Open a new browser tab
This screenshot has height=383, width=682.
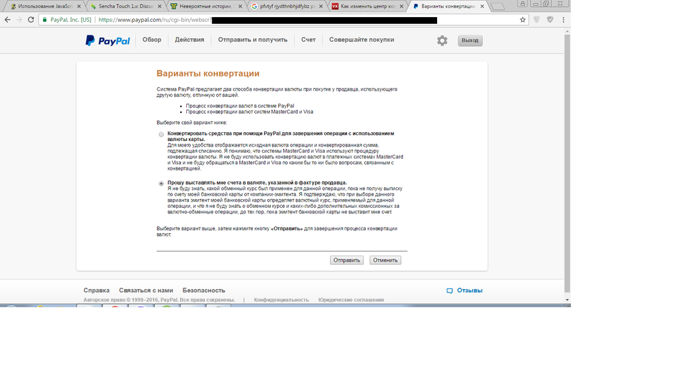497,7
